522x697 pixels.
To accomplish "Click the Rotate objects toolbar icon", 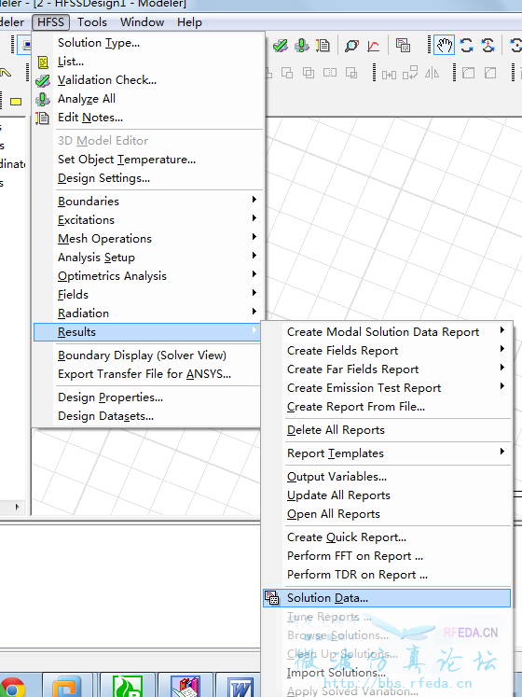I will [410, 73].
